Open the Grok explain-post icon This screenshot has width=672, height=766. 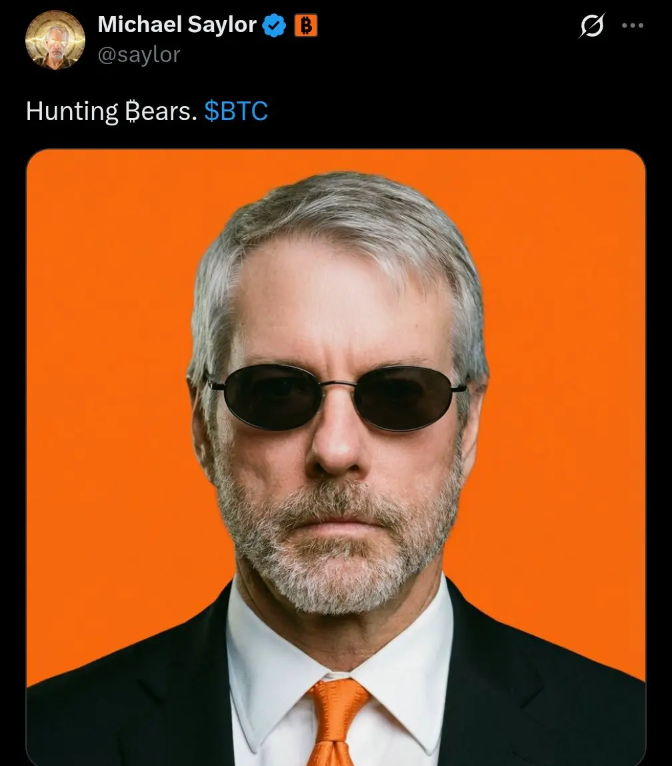pos(592,25)
